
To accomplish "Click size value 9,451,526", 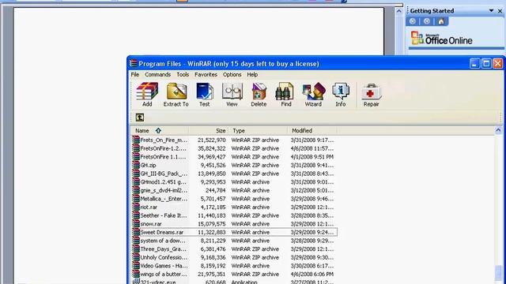I will [213, 165].
